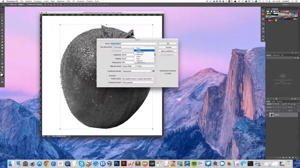
Task: Click into the Nome text field
Action: tap(134, 43)
